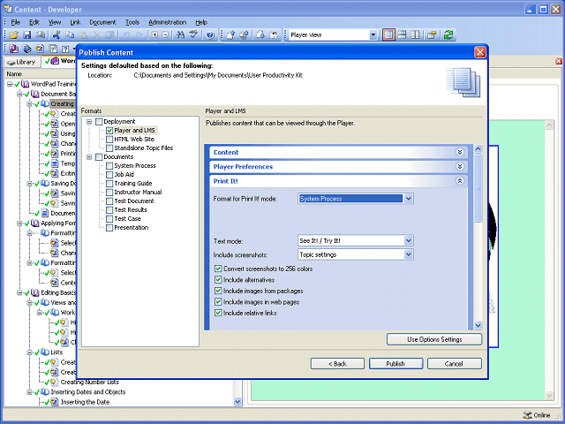The image size is (565, 424).
Task: Collapse the Print It! section chevron
Action: click(460, 181)
